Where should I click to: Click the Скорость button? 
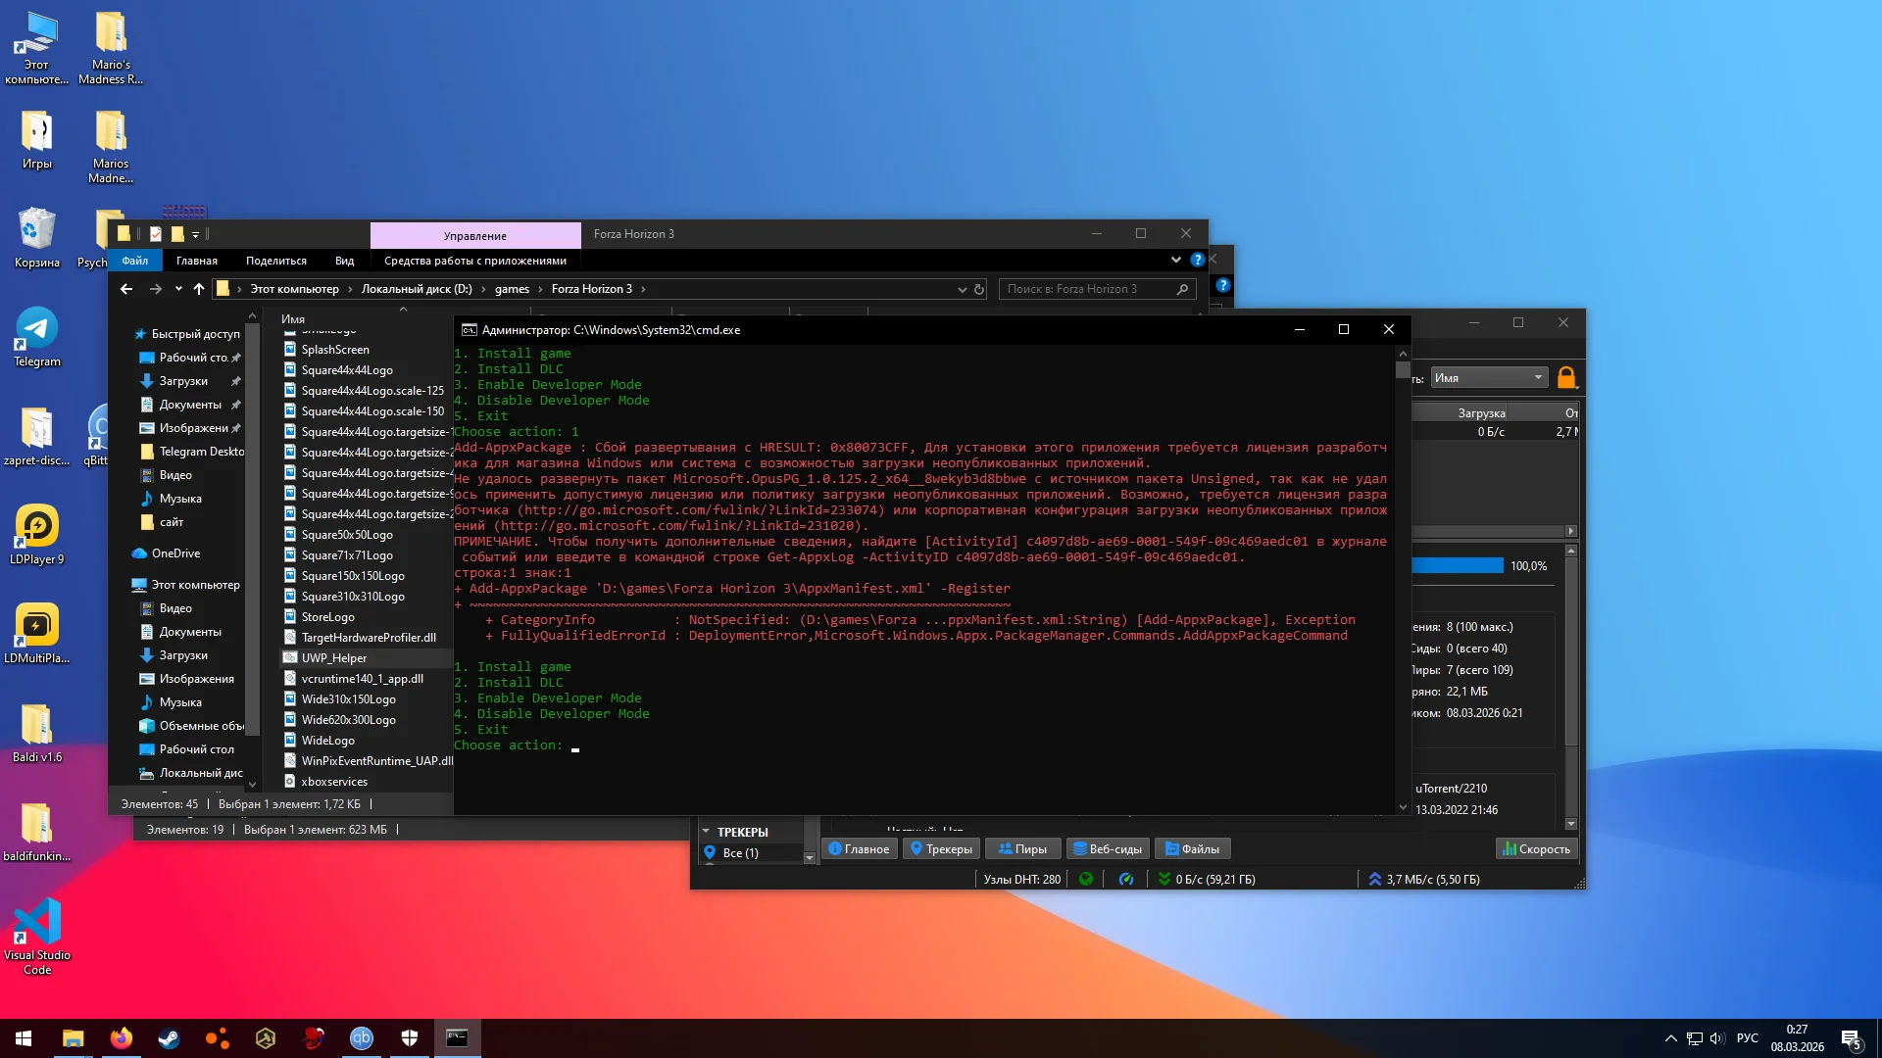1536,849
